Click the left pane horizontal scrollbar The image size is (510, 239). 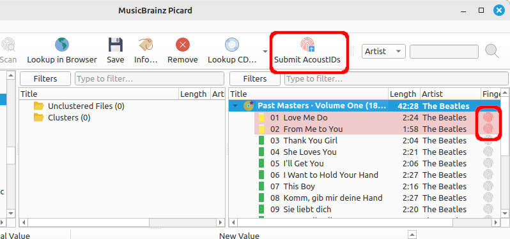coord(89,223)
